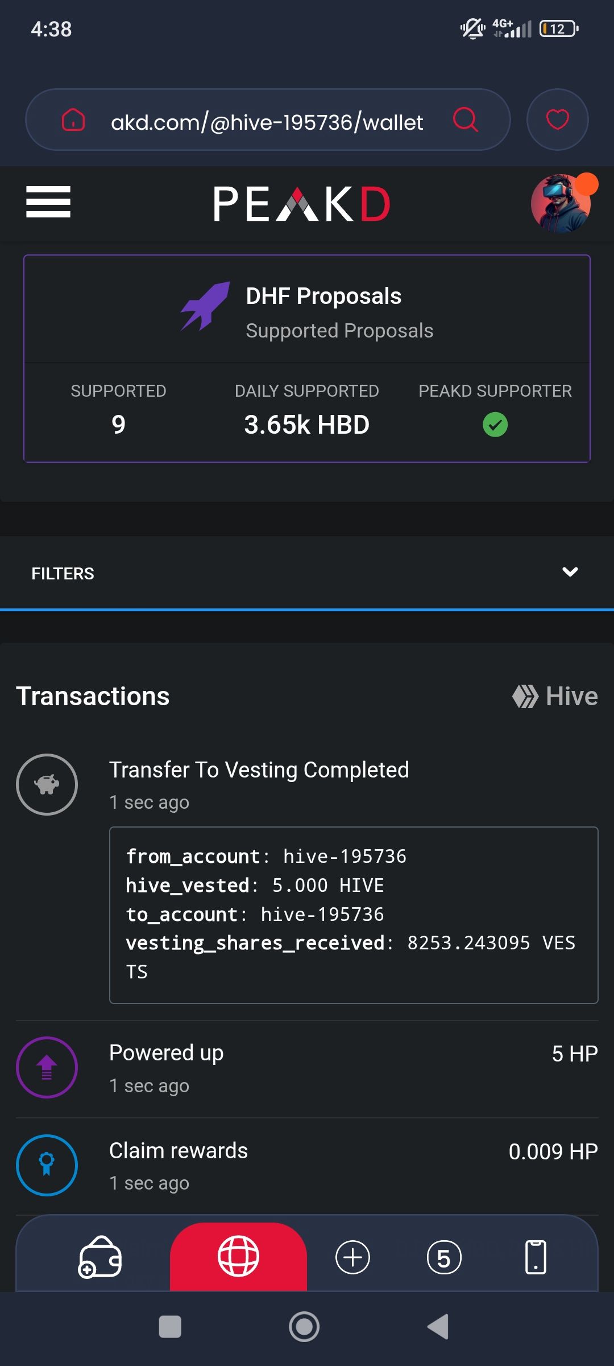614x1366 pixels.
Task: Tap the user profile avatar
Action: 561,204
